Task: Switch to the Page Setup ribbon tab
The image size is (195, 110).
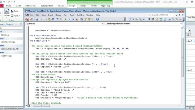Action: coord(106,6)
